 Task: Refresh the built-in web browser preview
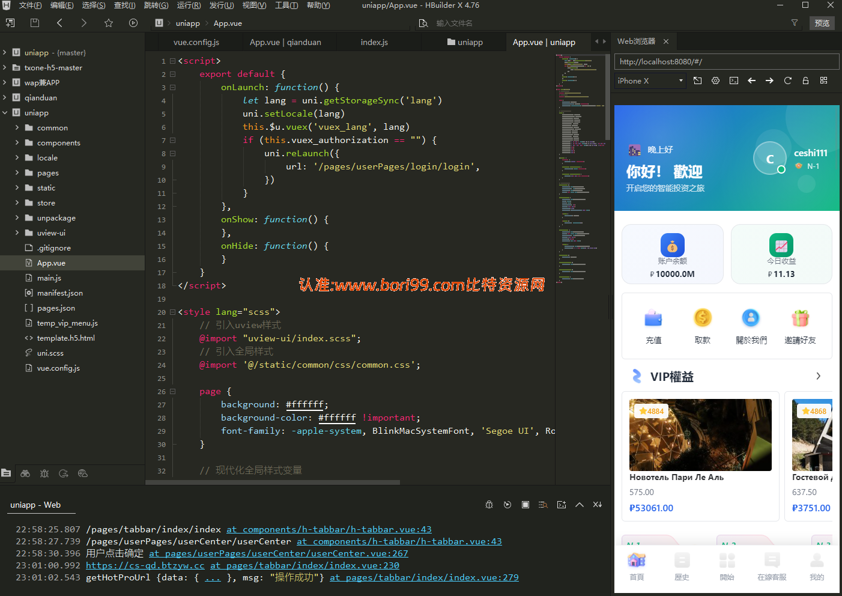[x=787, y=81]
